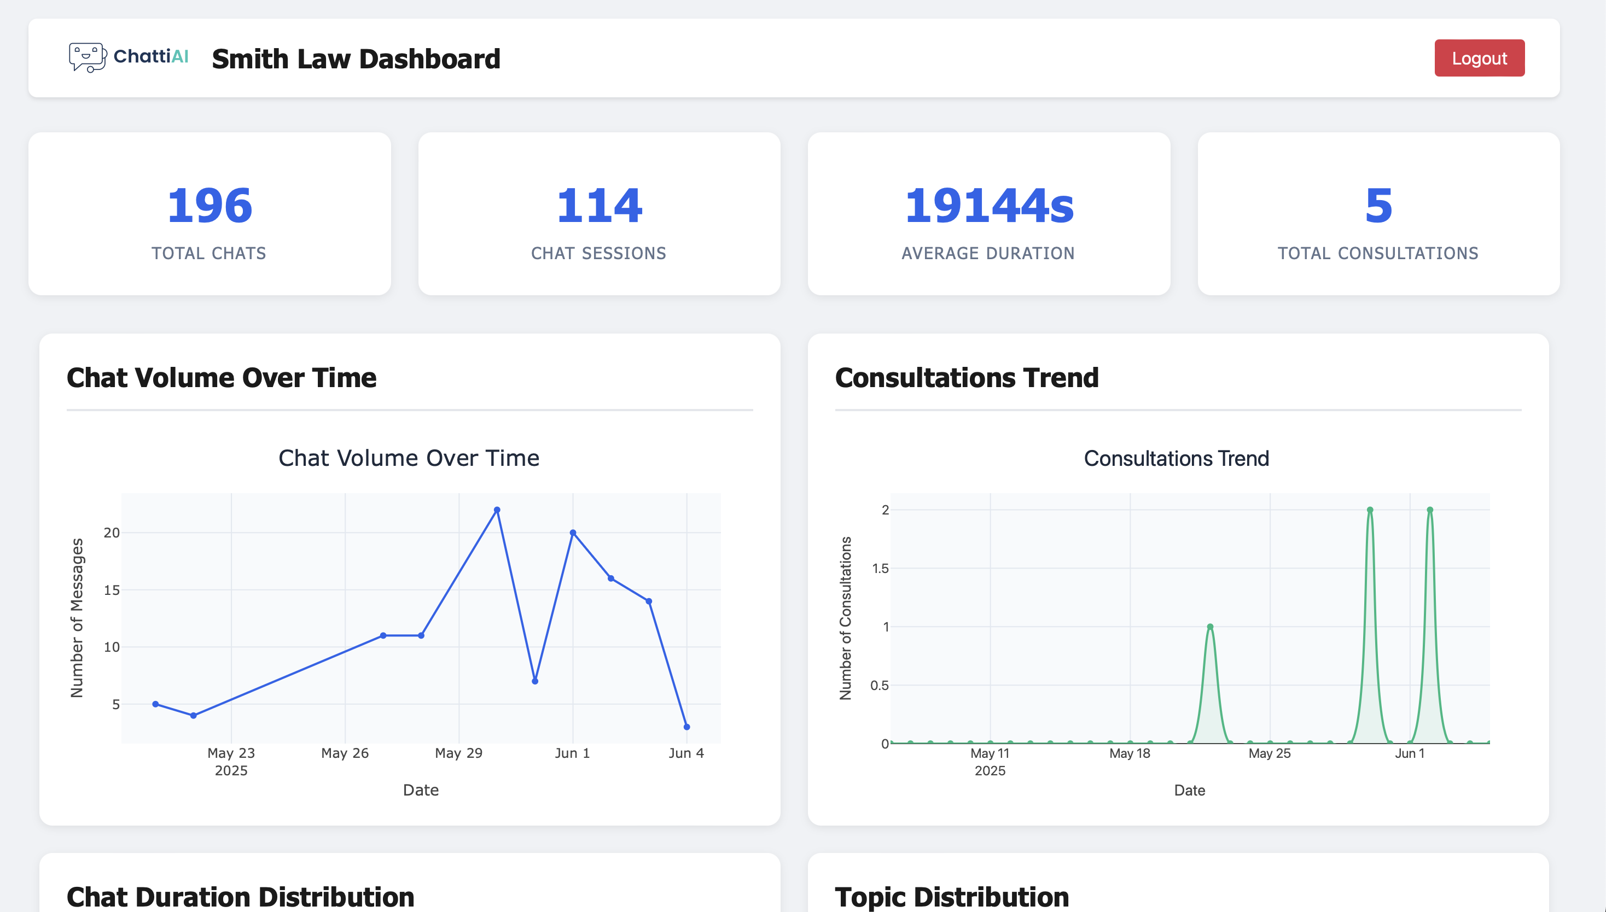Click the Consultations Trend section heading
The image size is (1606, 912).
point(966,378)
